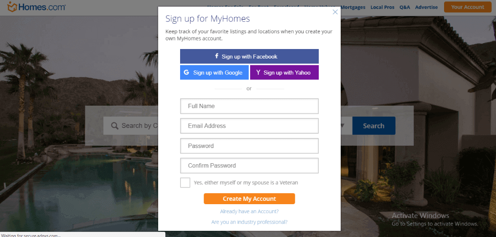Viewport: 496px width, 237px height.
Task: Focus the Full Name field
Action: pos(249,106)
